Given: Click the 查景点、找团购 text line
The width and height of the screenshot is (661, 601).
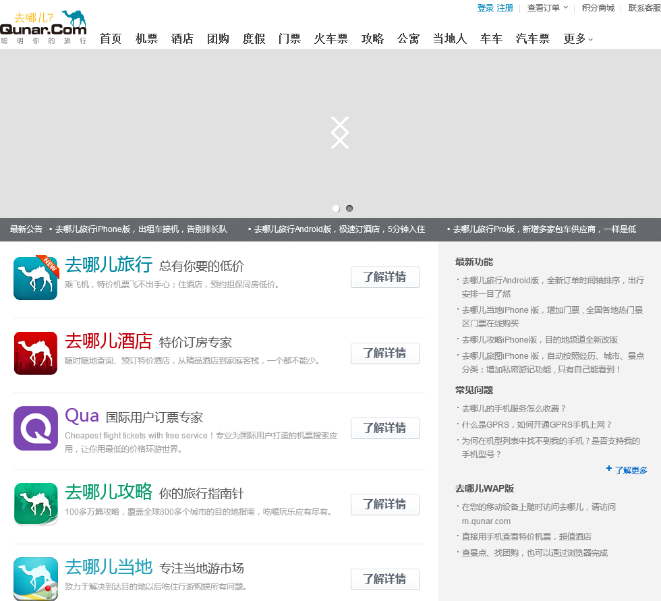Looking at the screenshot, I should click(x=534, y=553).
